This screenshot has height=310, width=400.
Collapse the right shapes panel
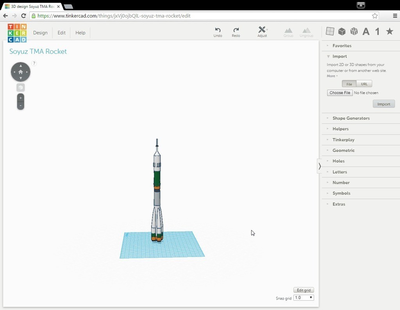[x=320, y=166]
